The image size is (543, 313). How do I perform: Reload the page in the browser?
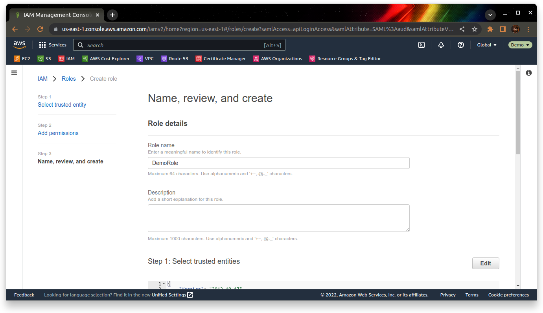tap(40, 29)
